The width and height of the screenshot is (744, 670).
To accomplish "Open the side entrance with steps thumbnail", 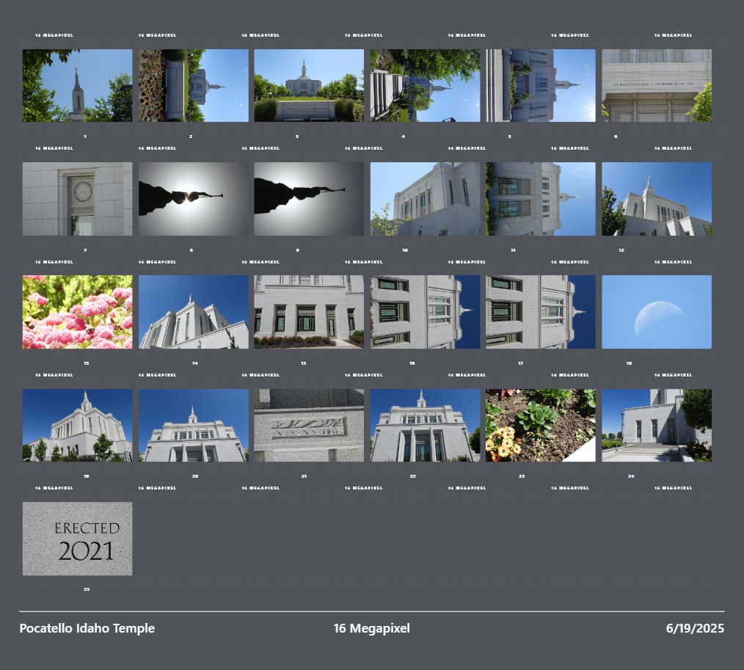I will pyautogui.click(x=656, y=425).
